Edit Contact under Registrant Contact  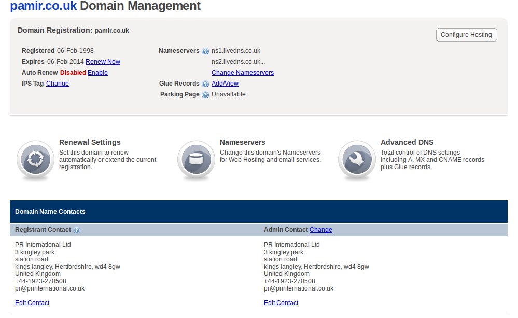pos(32,303)
